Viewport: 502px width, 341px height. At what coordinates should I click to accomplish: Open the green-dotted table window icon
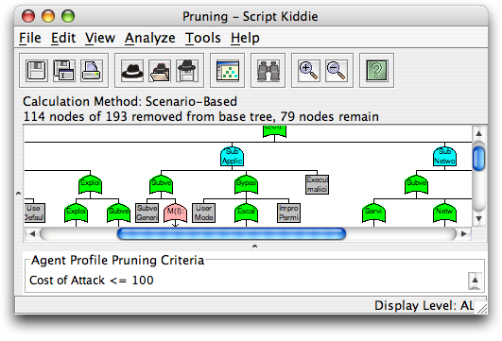[x=227, y=71]
